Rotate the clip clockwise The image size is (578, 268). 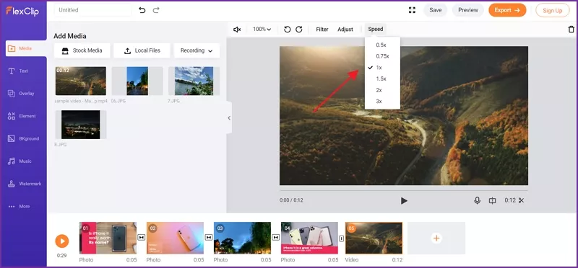[x=299, y=30]
